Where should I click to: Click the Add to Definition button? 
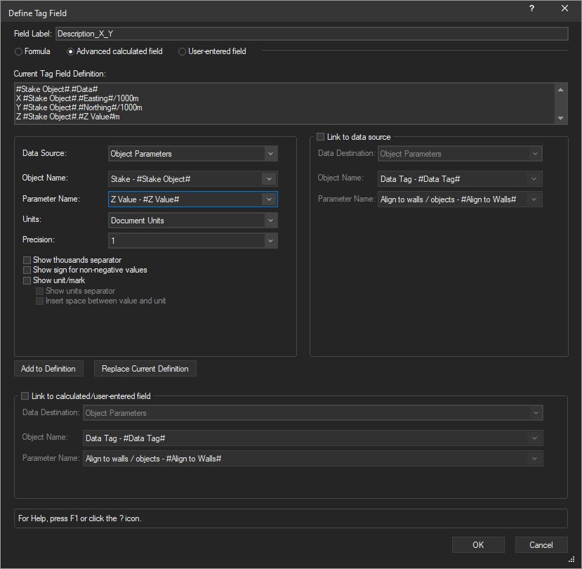pos(48,369)
